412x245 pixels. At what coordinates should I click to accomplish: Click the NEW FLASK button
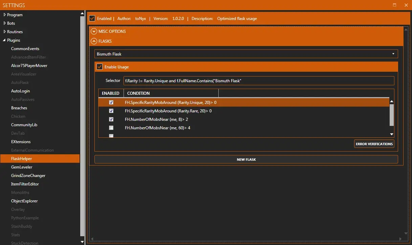coord(246,159)
